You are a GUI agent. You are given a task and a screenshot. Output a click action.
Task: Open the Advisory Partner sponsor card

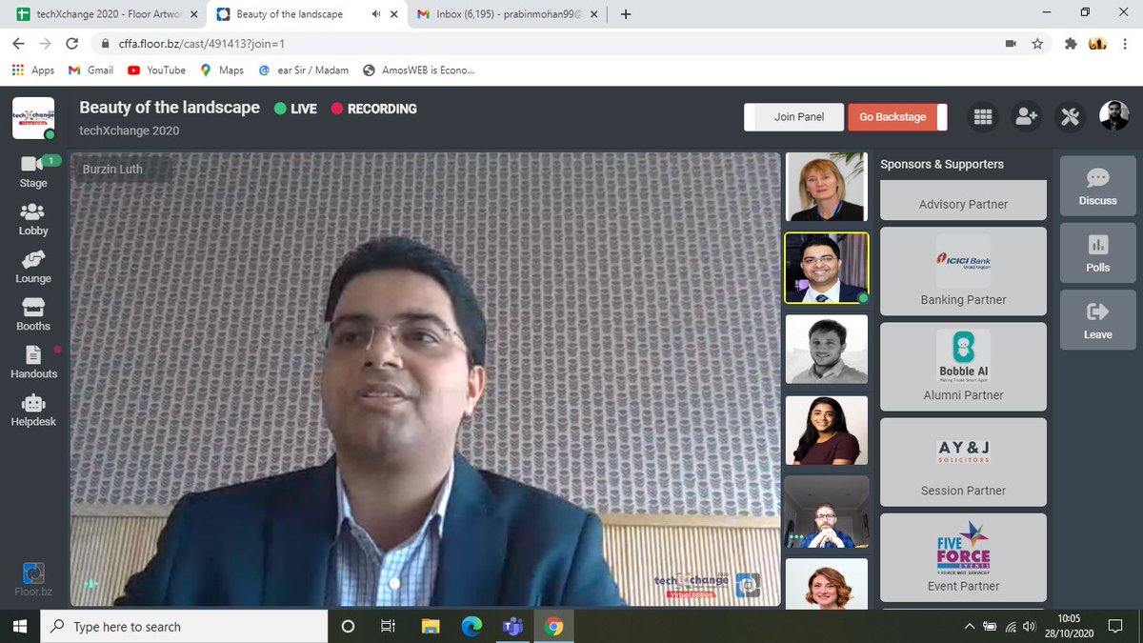963,199
